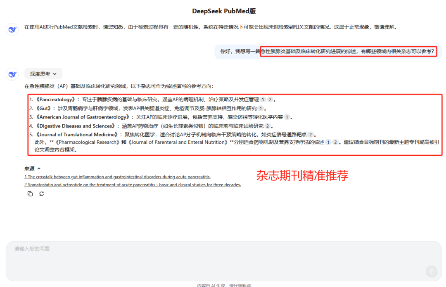Open source link about gut inflammation crosstalk
Image resolution: width=446 pixels, height=287 pixels.
coord(117,177)
